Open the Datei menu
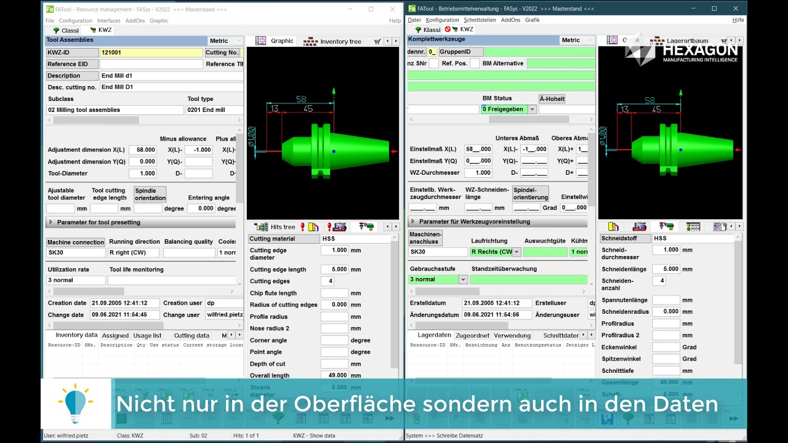The image size is (788, 443). (x=414, y=20)
